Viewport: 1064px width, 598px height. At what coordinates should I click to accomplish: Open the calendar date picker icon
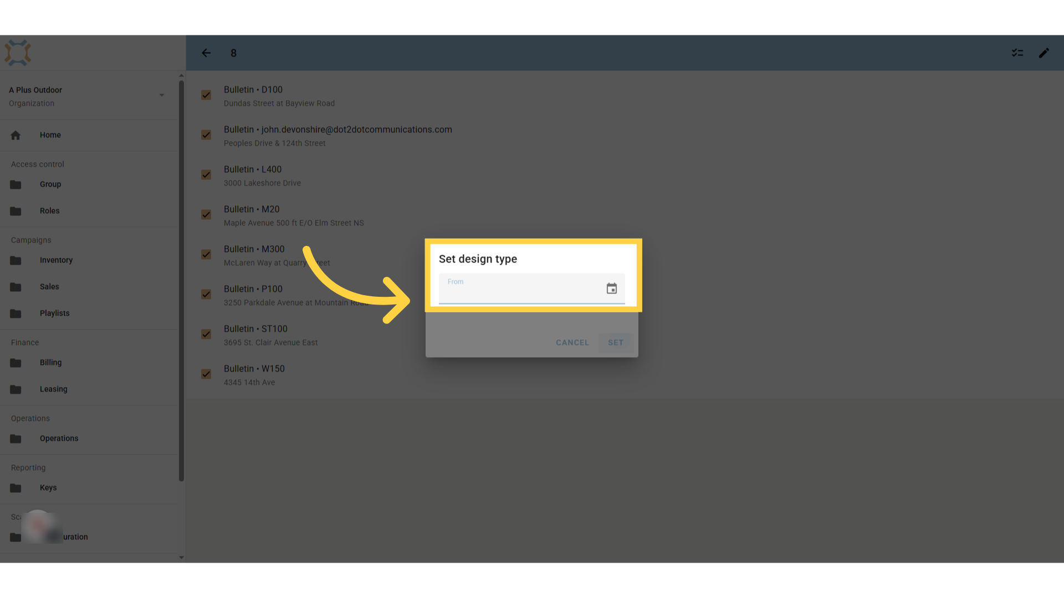(611, 288)
